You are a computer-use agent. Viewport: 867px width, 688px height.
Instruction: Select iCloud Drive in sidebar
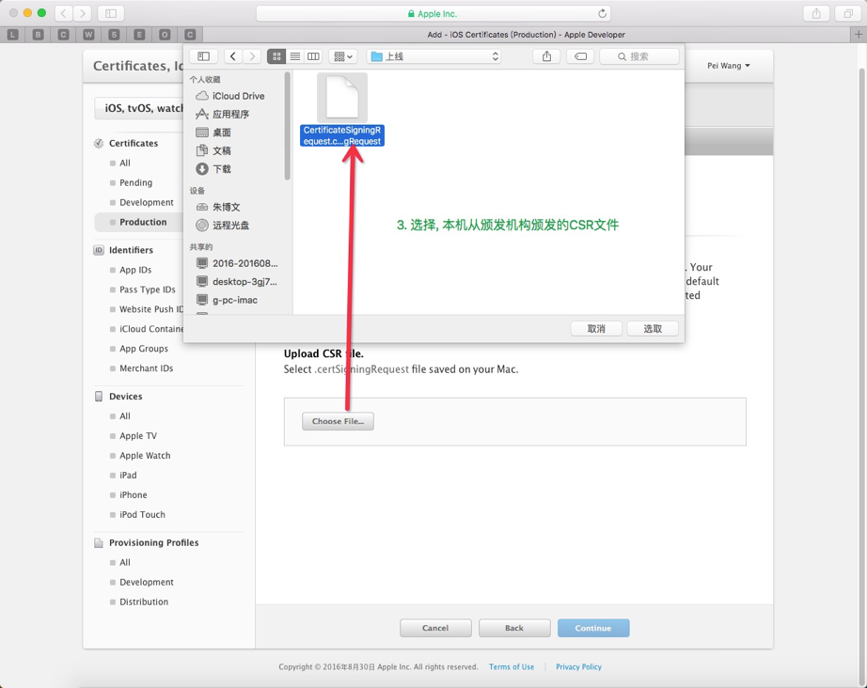click(x=238, y=96)
